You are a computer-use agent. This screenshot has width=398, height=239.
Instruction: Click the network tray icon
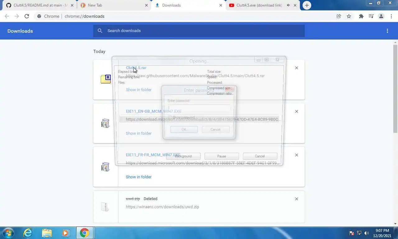click(359, 233)
